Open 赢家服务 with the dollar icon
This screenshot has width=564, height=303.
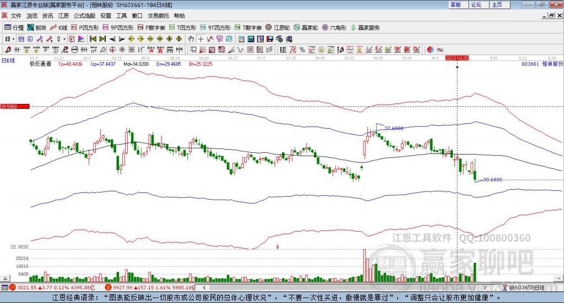coord(365,27)
